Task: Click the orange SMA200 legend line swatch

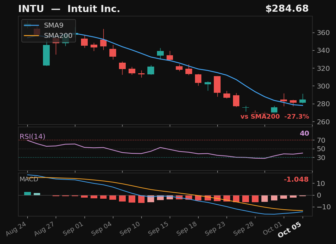Action: 32,35
